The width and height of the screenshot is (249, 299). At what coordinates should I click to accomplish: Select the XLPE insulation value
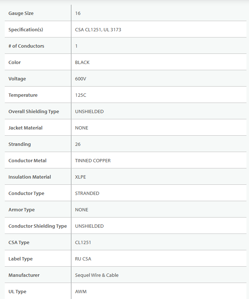click(x=80, y=177)
